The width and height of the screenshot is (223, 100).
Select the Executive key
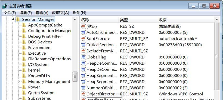tap(37, 53)
